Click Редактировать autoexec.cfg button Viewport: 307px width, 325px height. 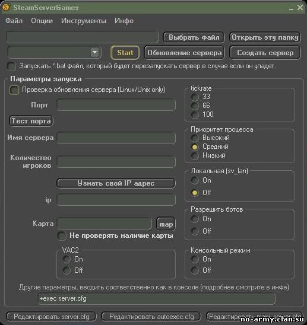point(151,317)
